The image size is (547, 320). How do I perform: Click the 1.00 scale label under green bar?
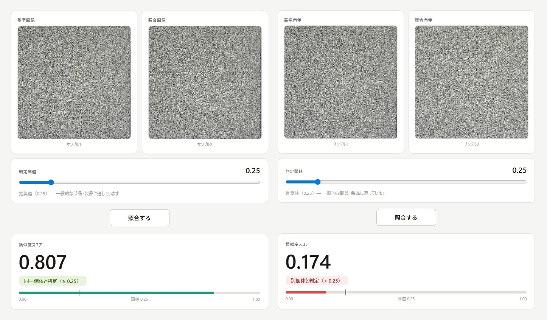coord(256,299)
